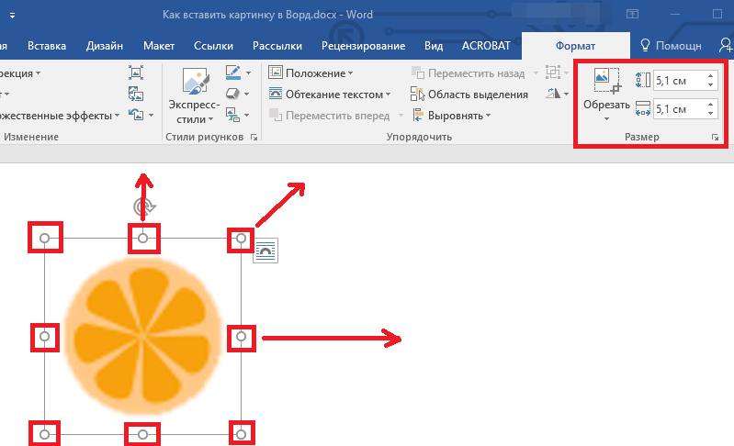Image resolution: width=734 pixels, height=446 pixels.
Task: Click the picture effects icon
Action: point(232,94)
